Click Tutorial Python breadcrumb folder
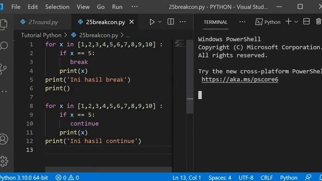Viewport: 322px width, 181px height. [41, 35]
